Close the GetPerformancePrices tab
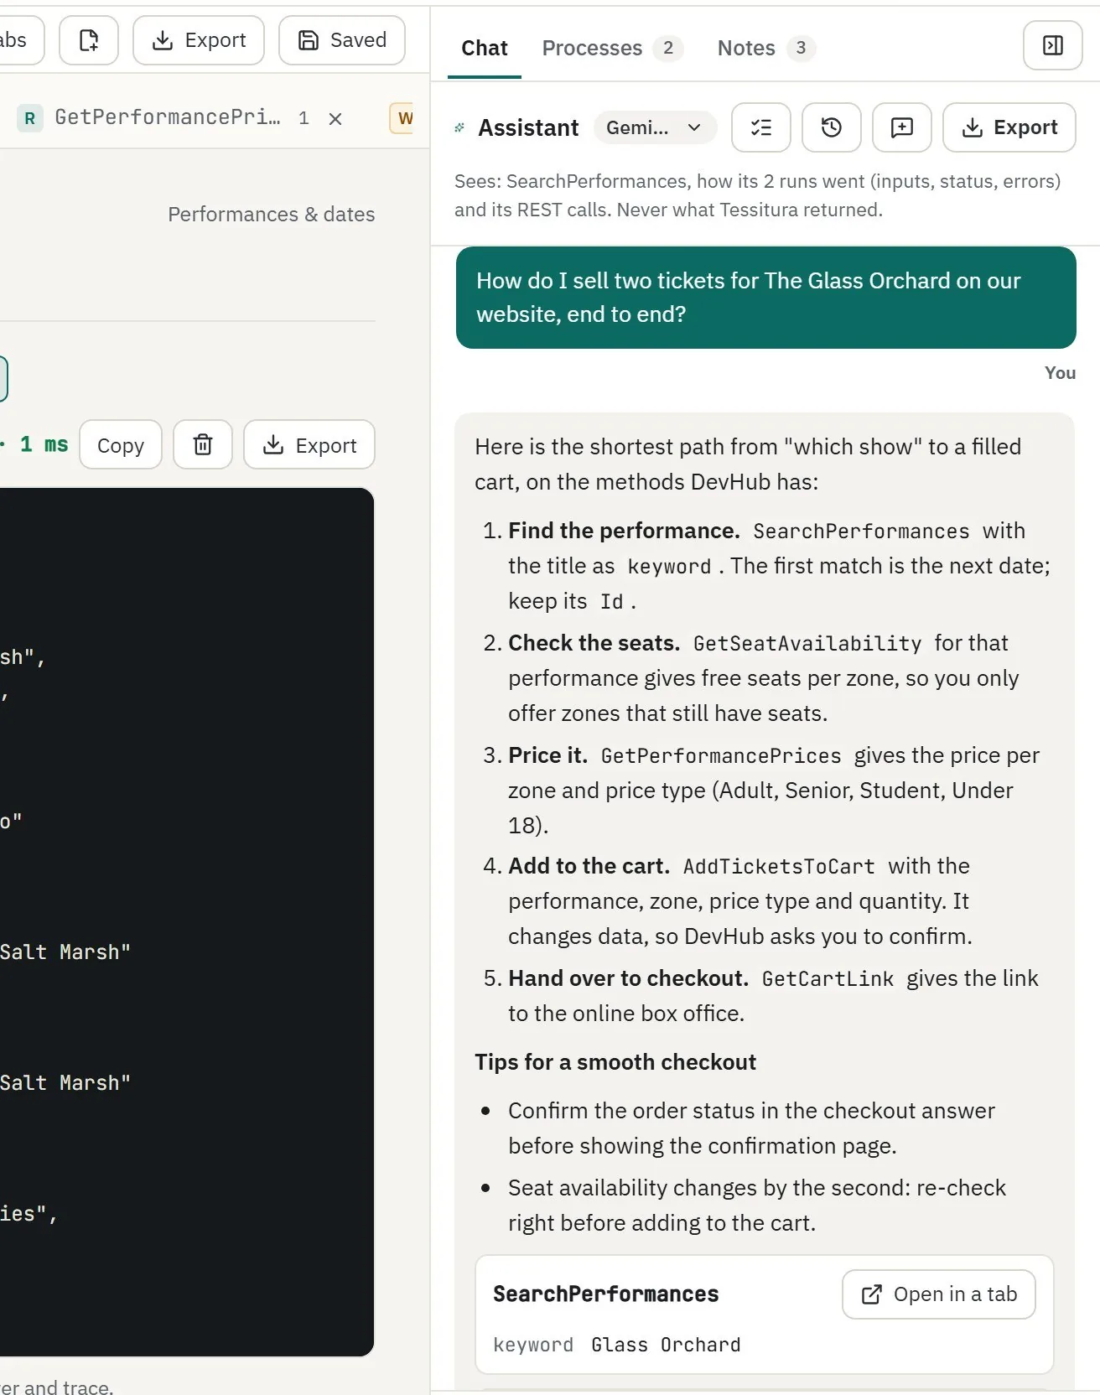Image resolution: width=1100 pixels, height=1395 pixels. pyautogui.click(x=335, y=118)
